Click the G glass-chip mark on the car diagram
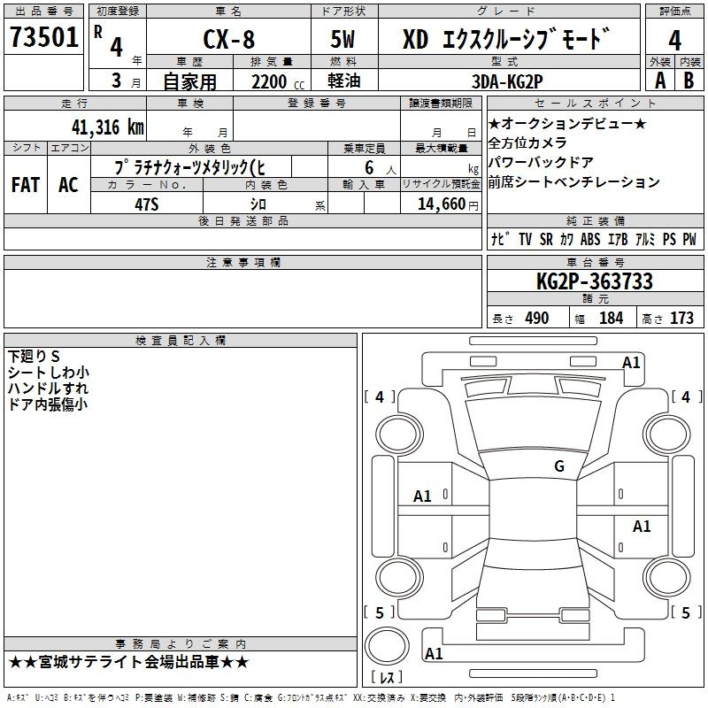 pos(558,466)
